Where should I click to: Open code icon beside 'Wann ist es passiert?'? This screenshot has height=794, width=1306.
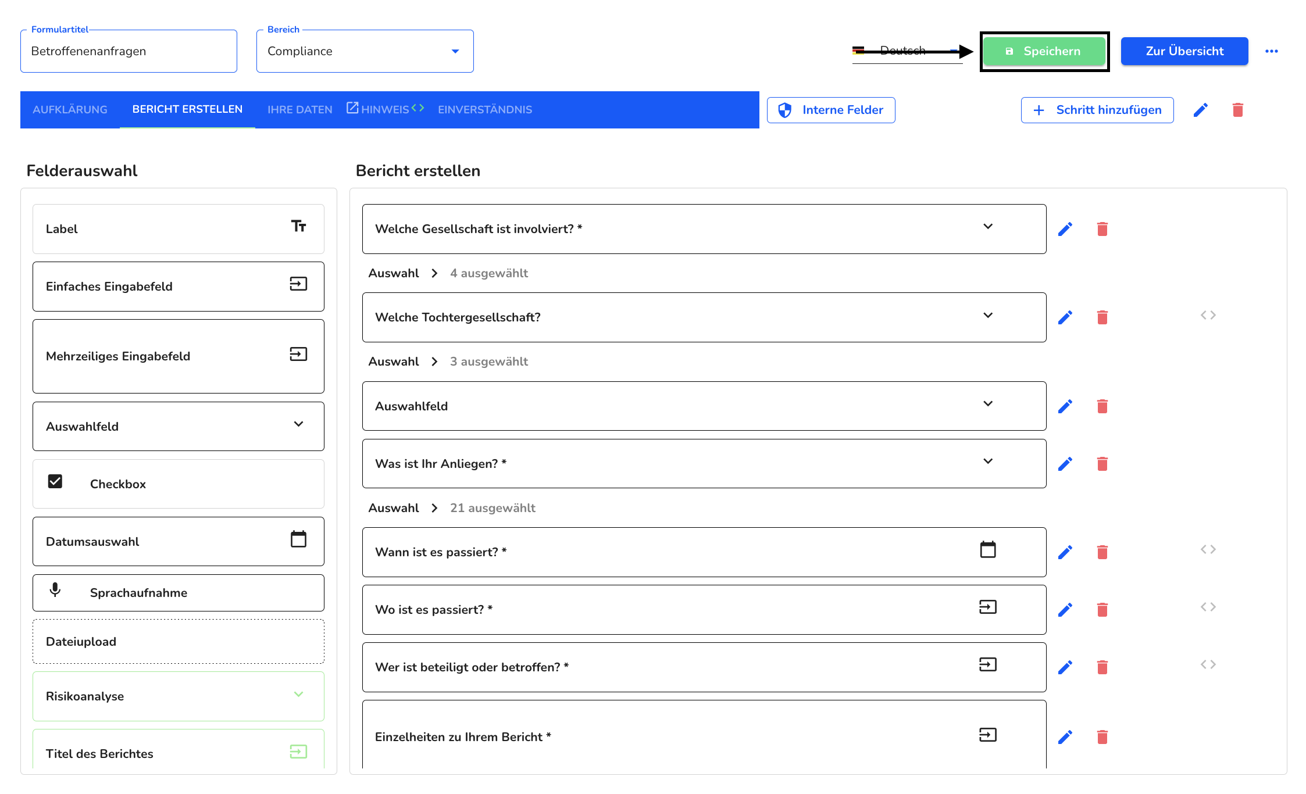click(x=1208, y=549)
